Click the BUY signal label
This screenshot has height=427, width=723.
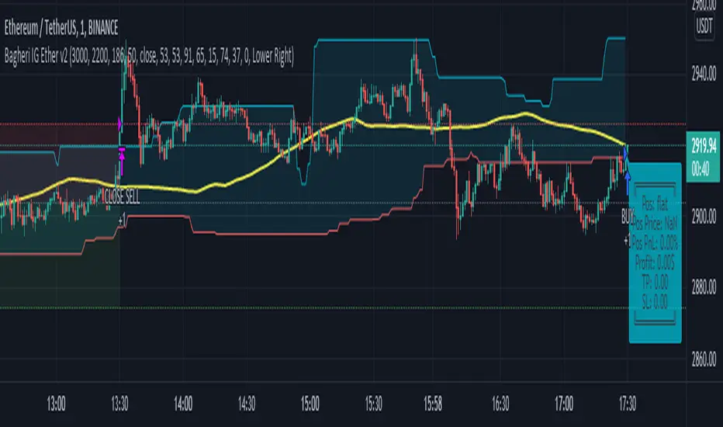tap(628, 217)
